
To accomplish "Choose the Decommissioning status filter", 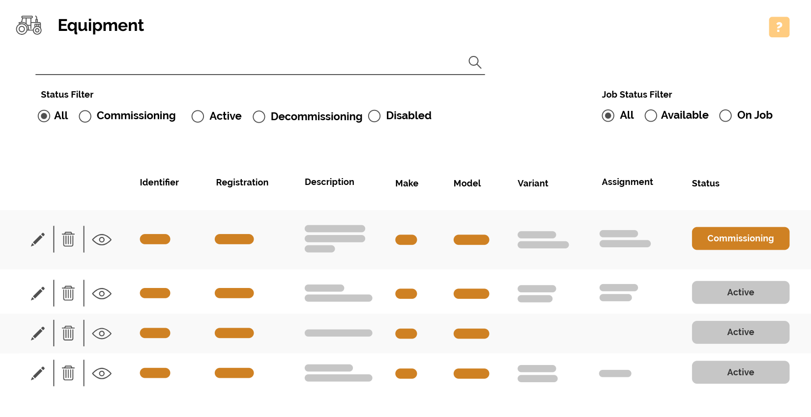I will pyautogui.click(x=259, y=117).
